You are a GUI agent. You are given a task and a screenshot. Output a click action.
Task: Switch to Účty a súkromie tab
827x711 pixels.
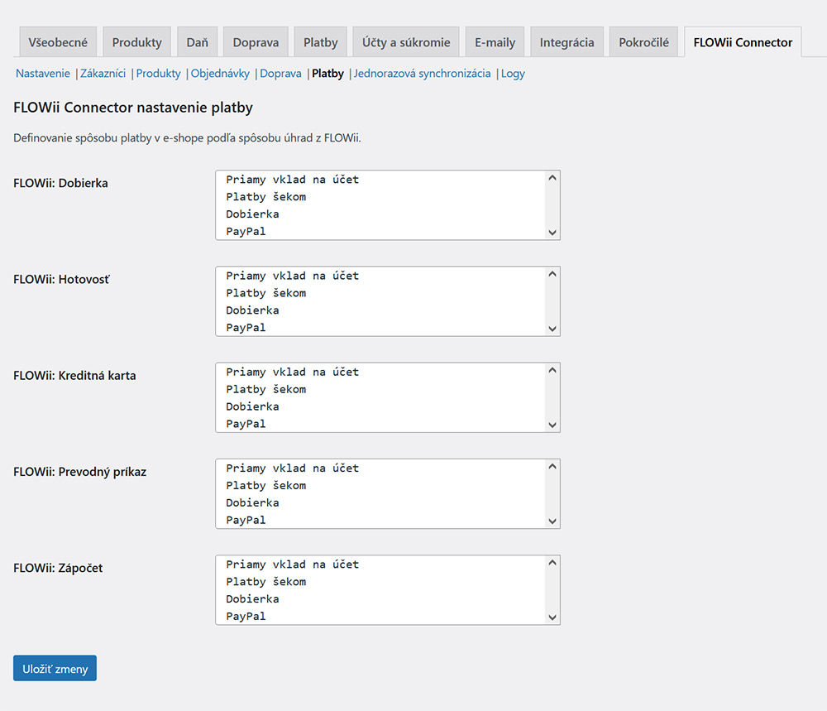406,42
